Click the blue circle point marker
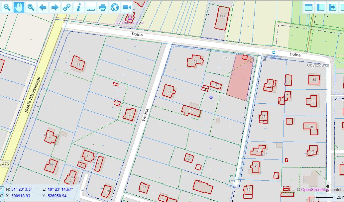344x202 pixels. [211, 97]
